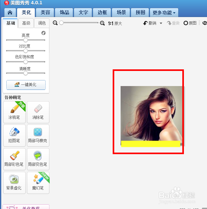Select the 局部变色笔 color change tool
Screen dimensions: 207x209
38,159
